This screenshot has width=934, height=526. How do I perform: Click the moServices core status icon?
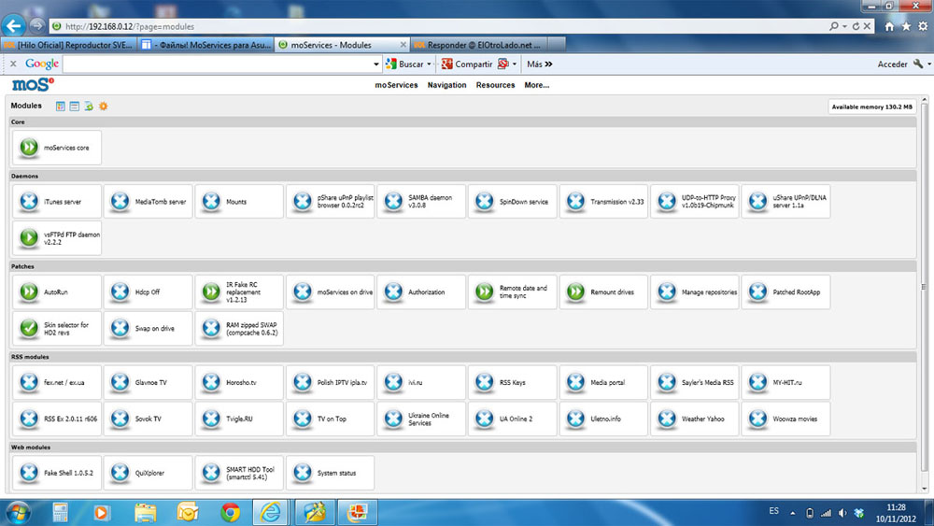[x=29, y=148]
